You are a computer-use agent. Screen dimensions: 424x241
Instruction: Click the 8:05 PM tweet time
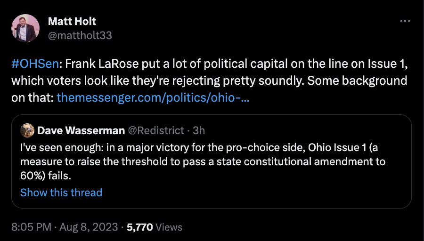(x=31, y=227)
